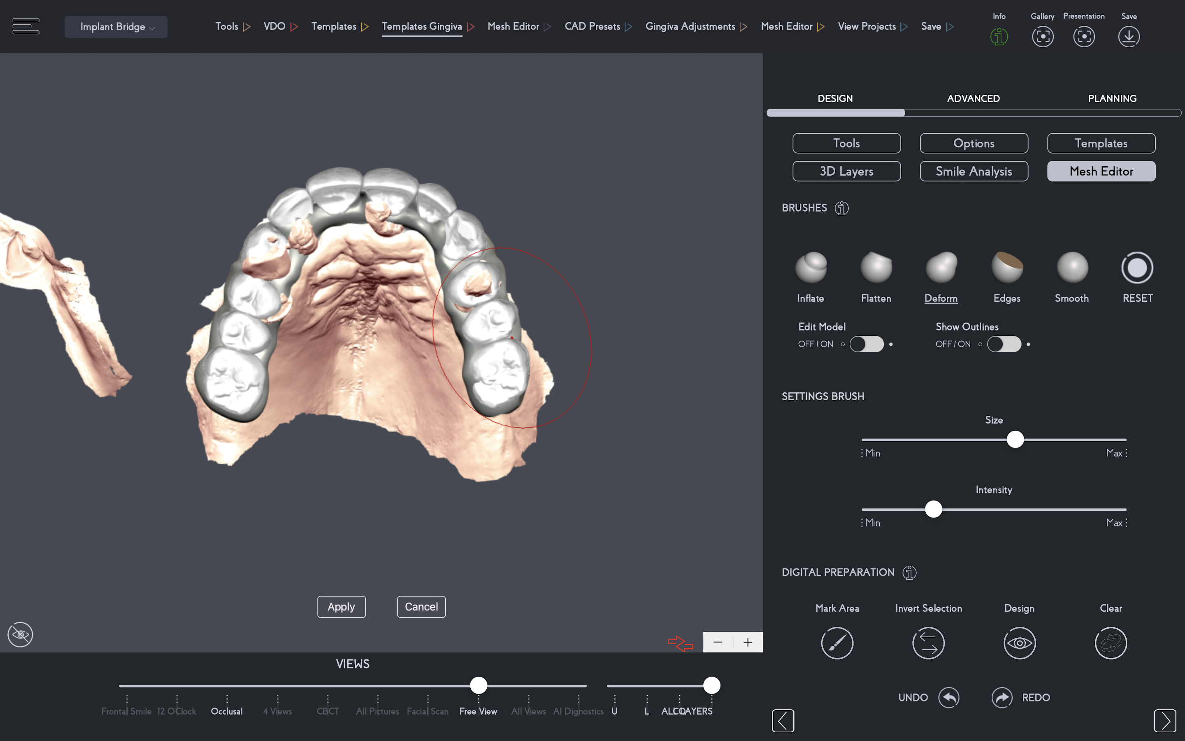The image size is (1185, 741).
Task: Open the Implant Bridge dropdown
Action: (x=116, y=27)
